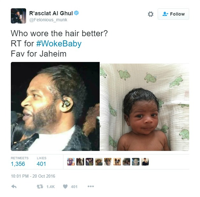Open the 10:01 PM - 20 Oct 2016 timestamp
The width and height of the screenshot is (200, 197).
(33, 176)
